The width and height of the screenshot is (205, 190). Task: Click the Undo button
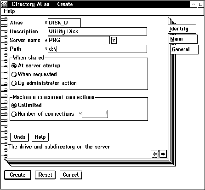coord(19,137)
